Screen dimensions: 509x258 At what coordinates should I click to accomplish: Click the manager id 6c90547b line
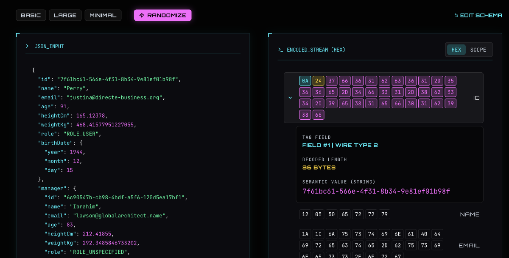tap(116, 198)
